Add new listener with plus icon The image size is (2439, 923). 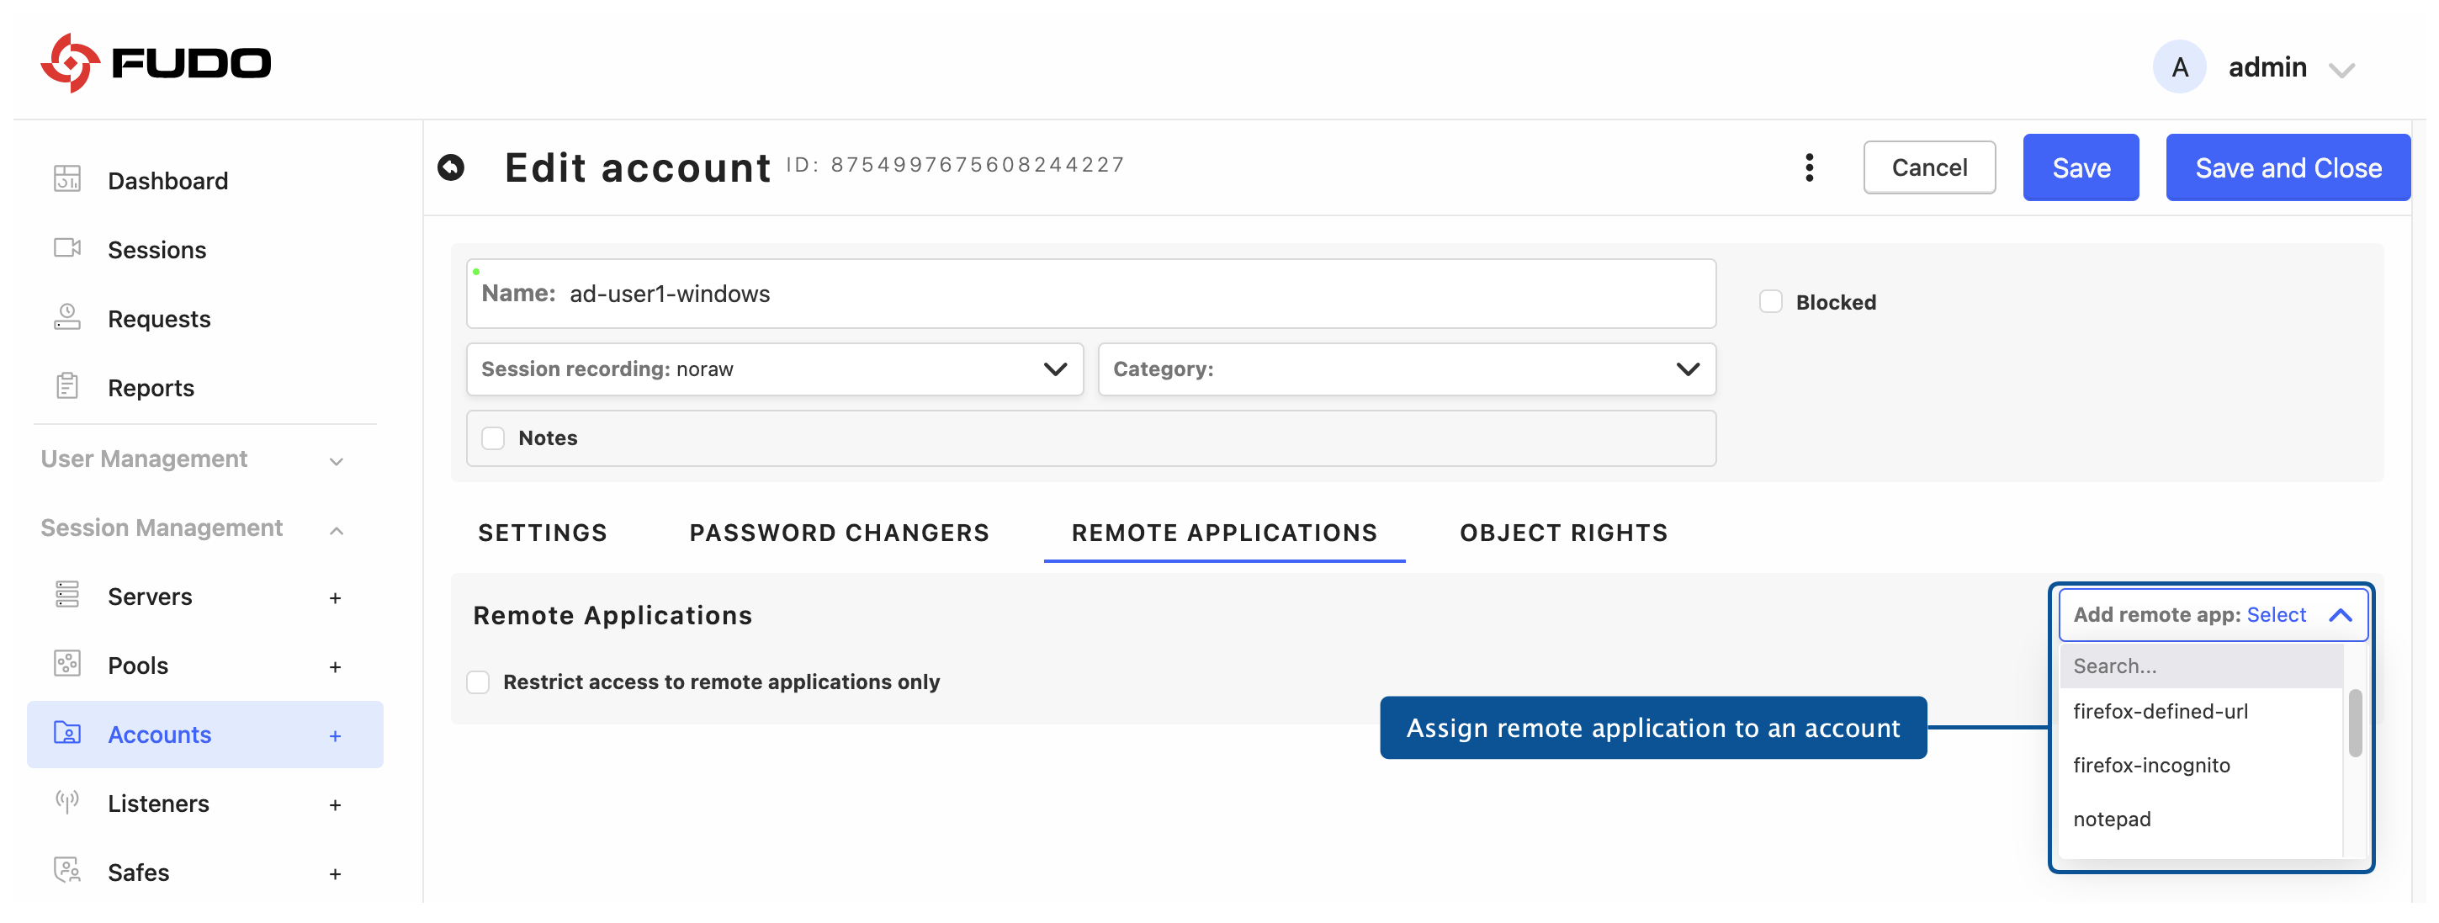(335, 804)
